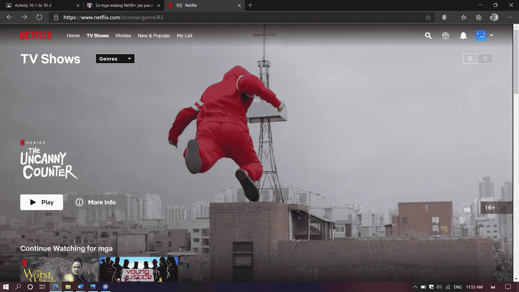This screenshot has width=519, height=292.
Task: Expand the profile account dropdown arrow
Action: [491, 35]
